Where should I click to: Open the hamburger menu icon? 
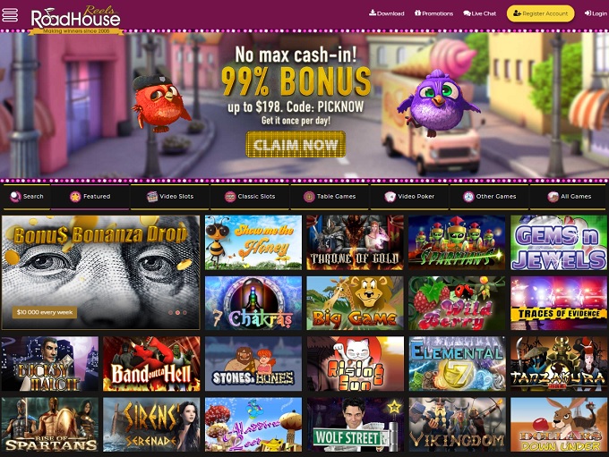(x=10, y=14)
